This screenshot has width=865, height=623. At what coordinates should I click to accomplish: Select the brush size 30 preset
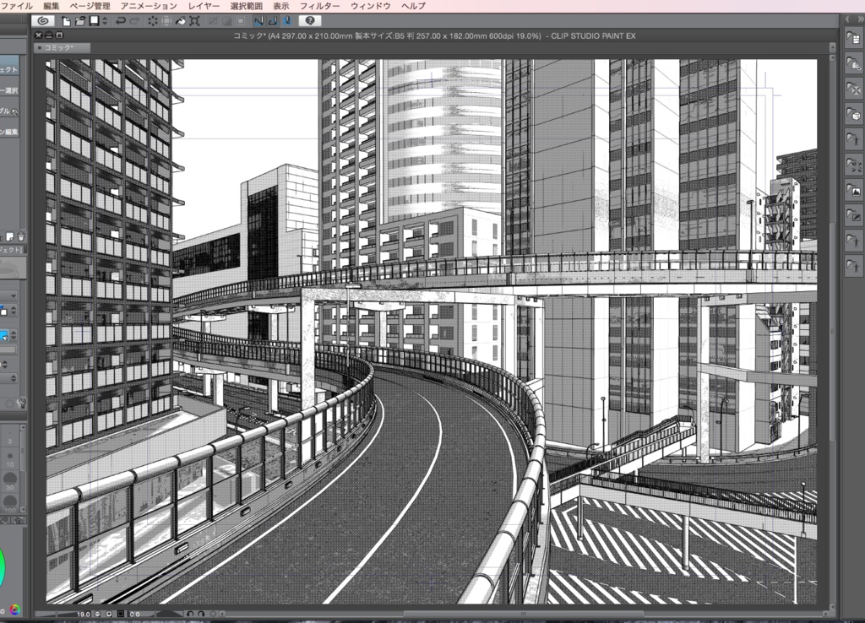pos(11,479)
